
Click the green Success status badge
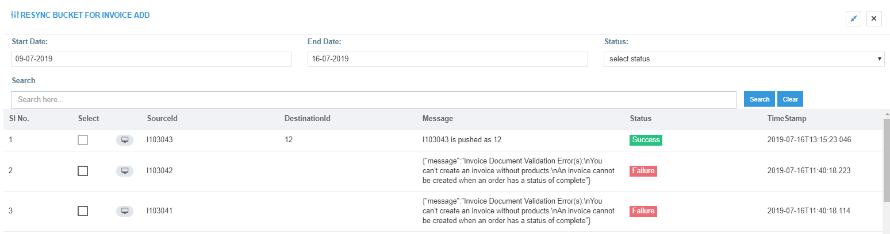(x=646, y=140)
